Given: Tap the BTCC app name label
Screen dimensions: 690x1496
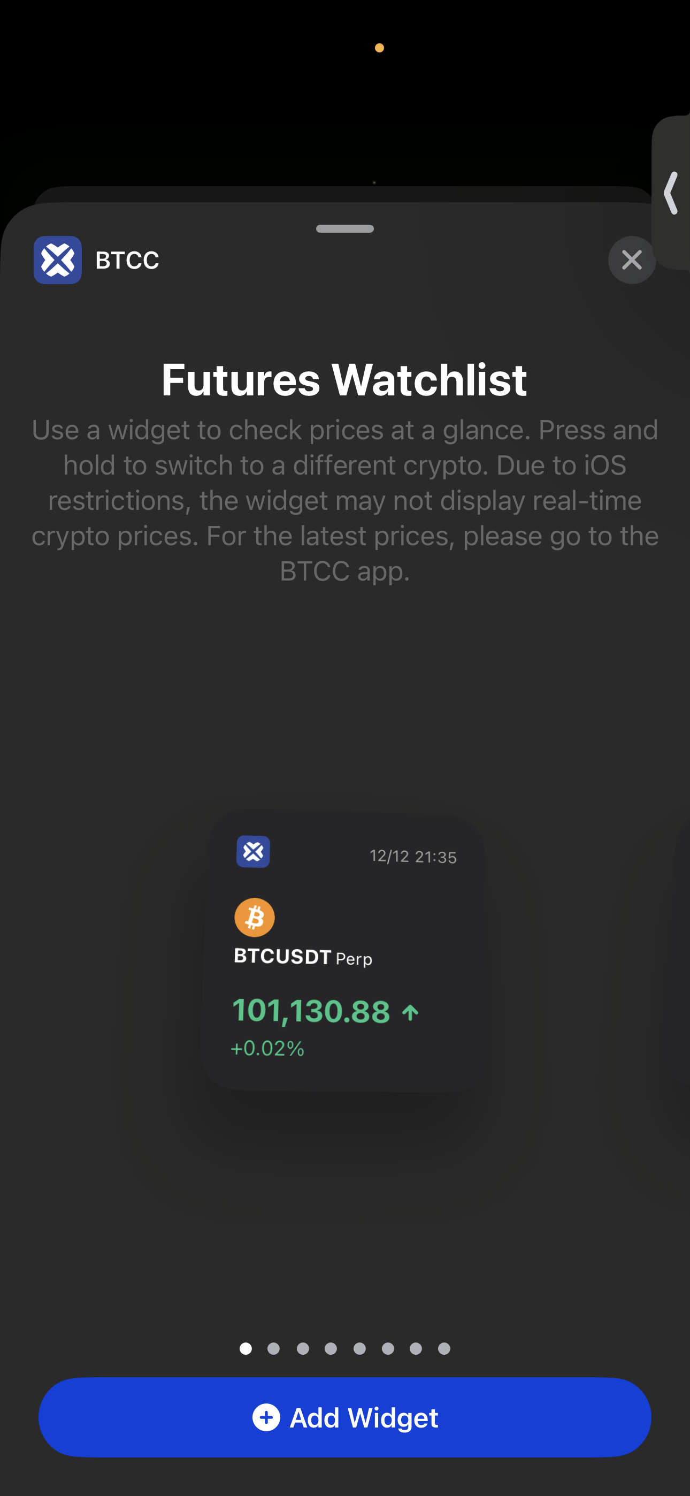Looking at the screenshot, I should (x=127, y=260).
